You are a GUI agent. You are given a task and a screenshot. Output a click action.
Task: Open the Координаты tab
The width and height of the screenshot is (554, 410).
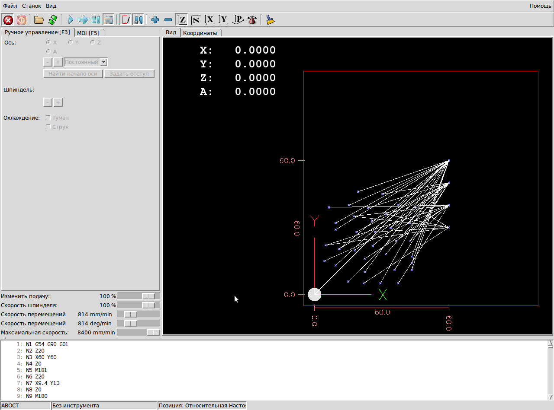click(200, 33)
